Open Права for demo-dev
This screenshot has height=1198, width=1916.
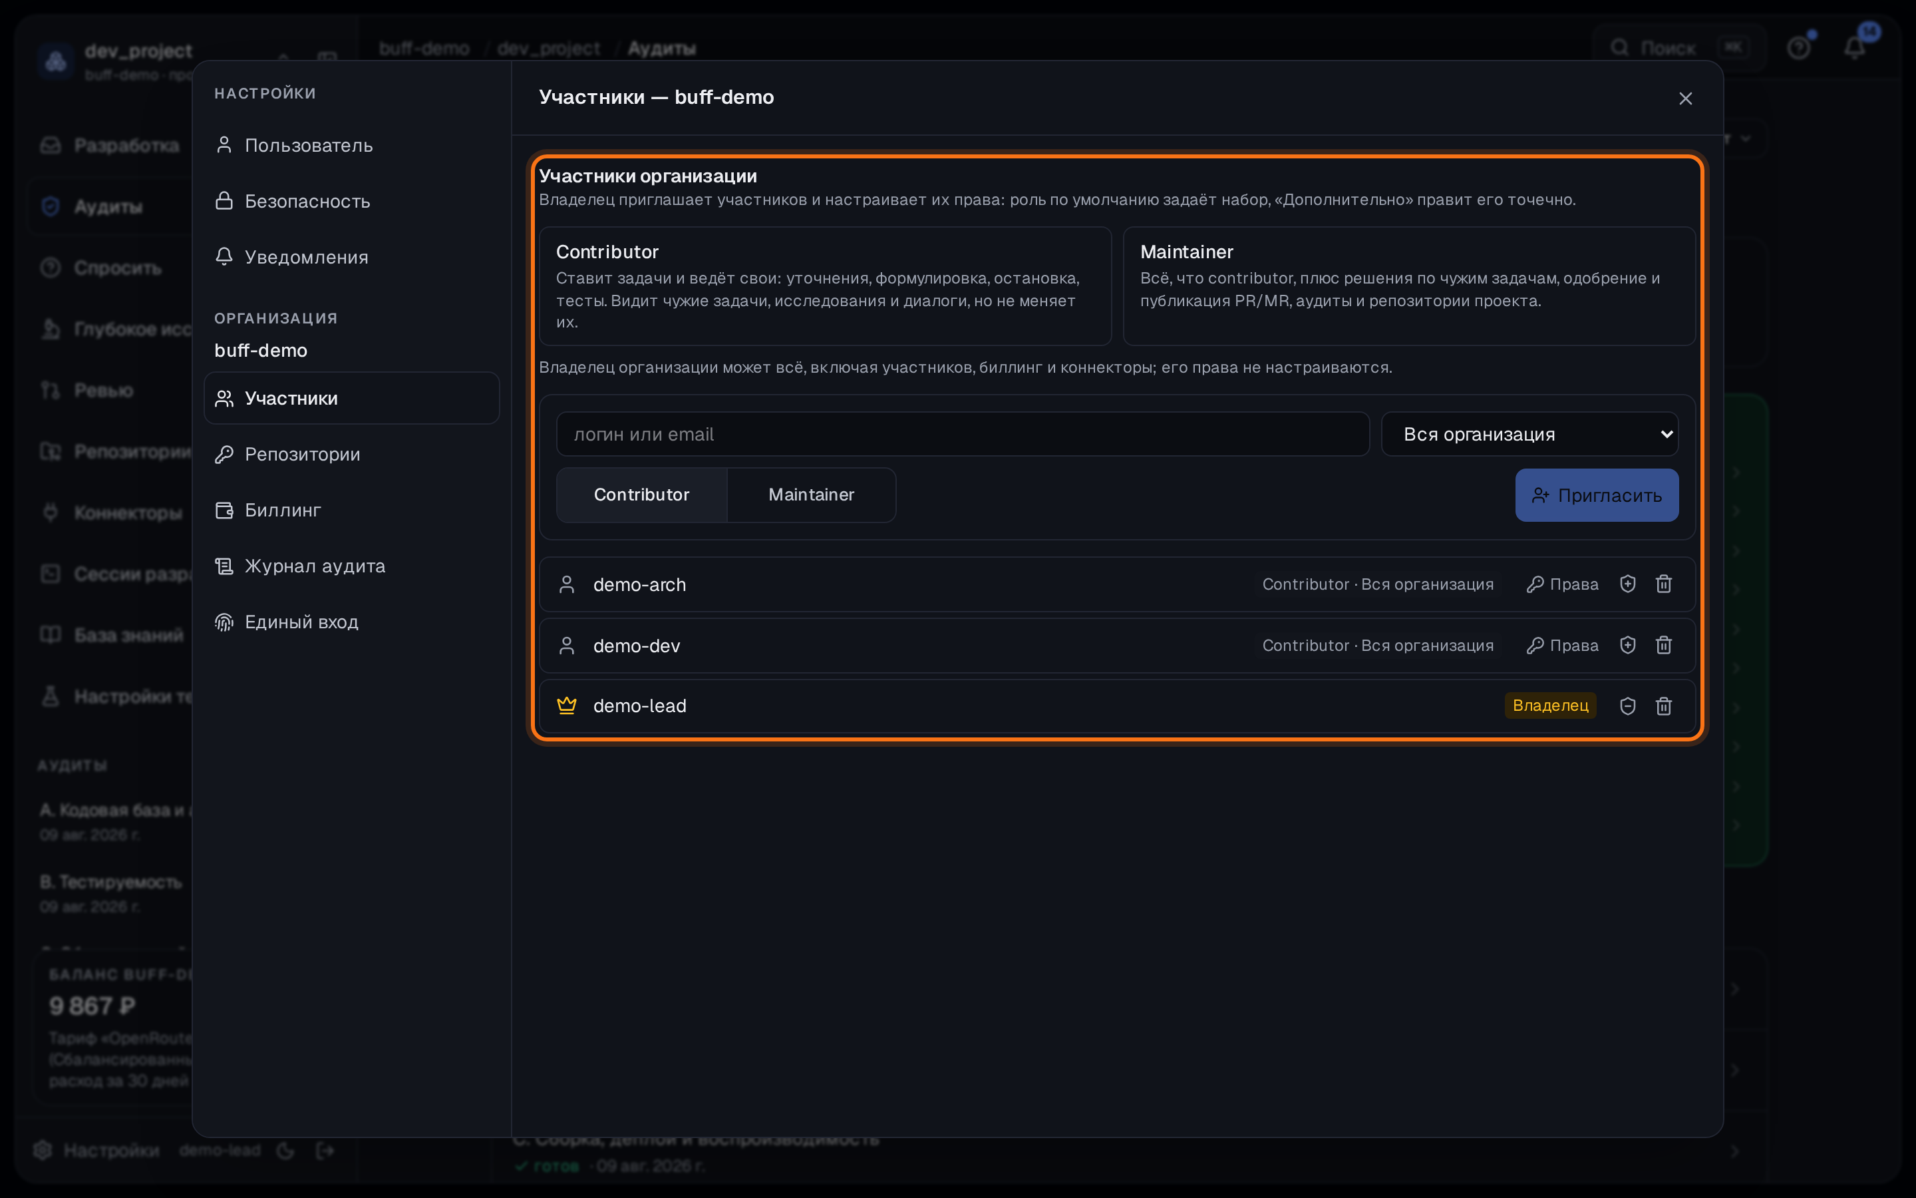[1562, 645]
